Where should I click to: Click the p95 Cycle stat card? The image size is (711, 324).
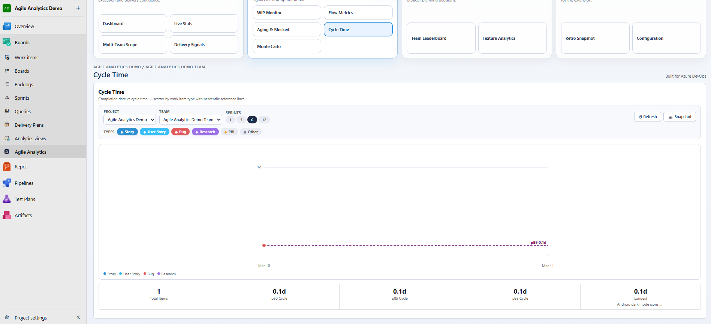(520, 297)
